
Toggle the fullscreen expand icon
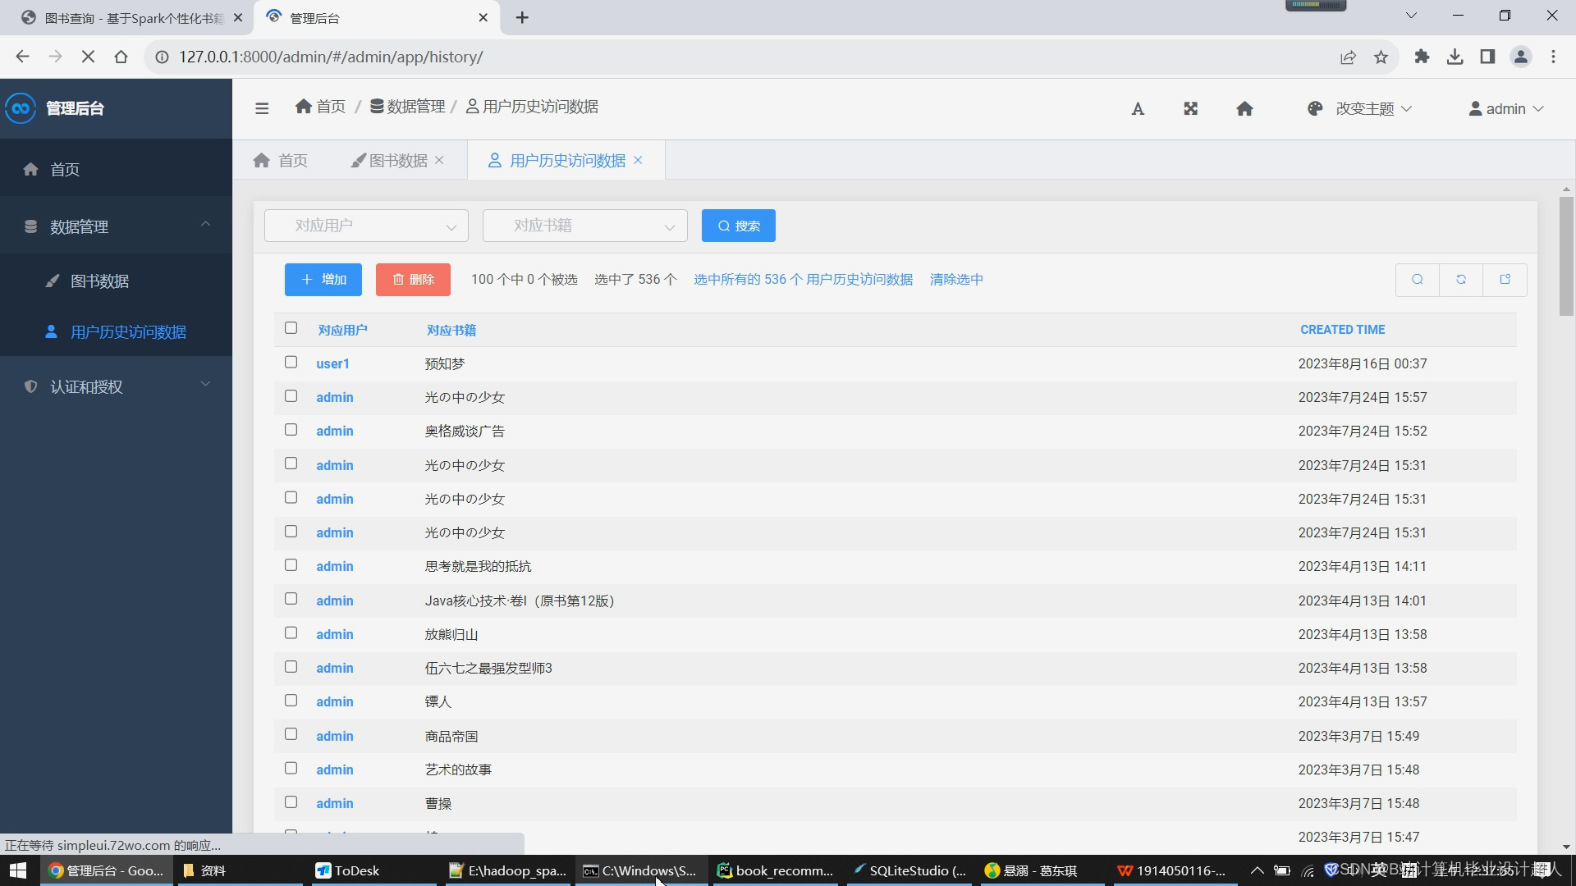pos(1190,109)
